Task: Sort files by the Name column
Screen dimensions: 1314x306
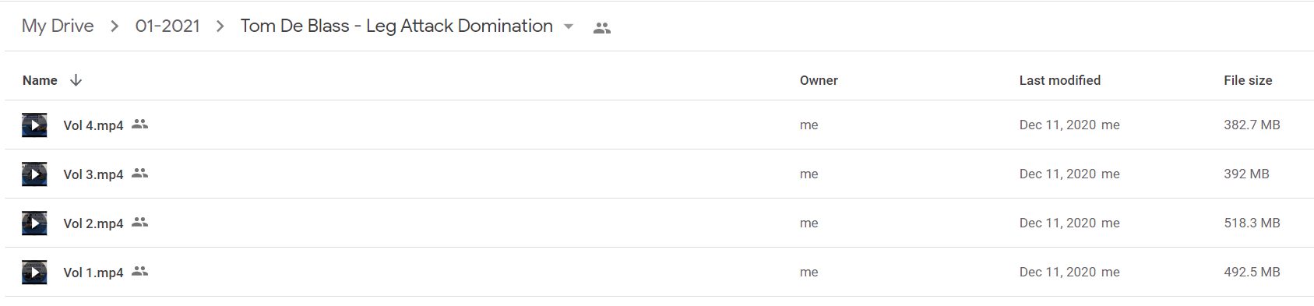Action: pyautogui.click(x=40, y=80)
